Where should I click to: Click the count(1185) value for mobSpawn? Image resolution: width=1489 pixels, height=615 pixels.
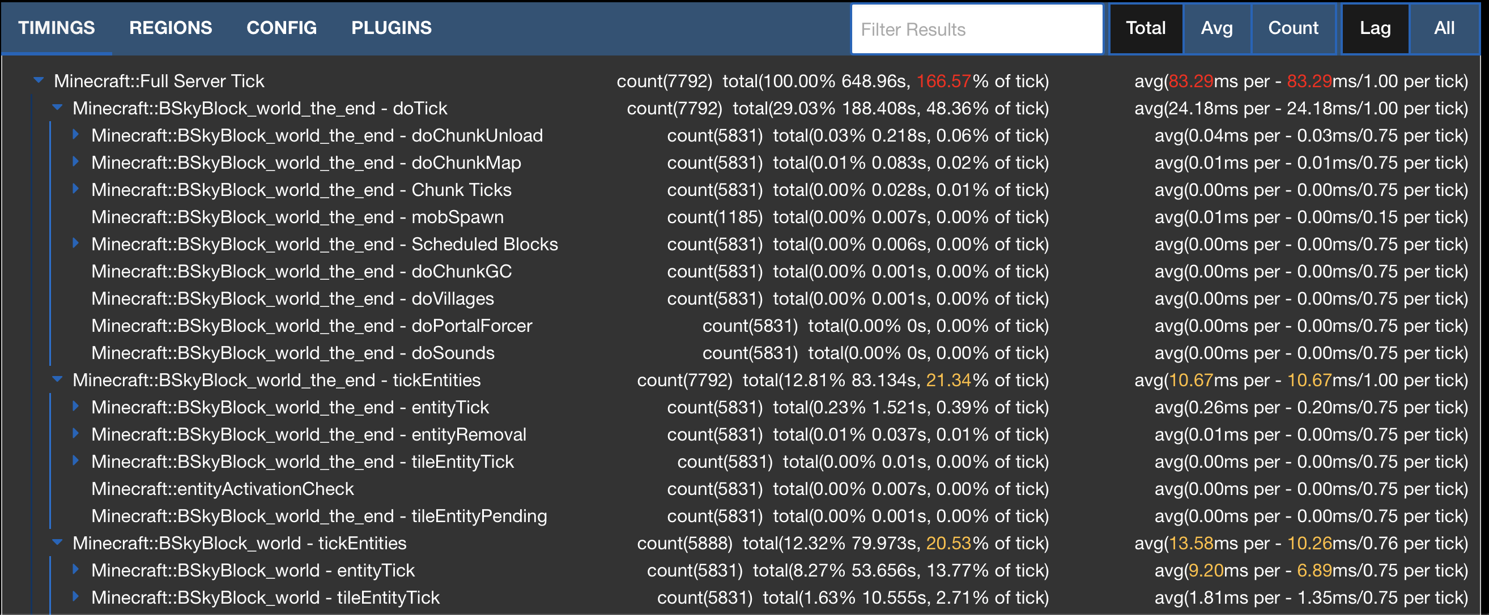coord(715,217)
